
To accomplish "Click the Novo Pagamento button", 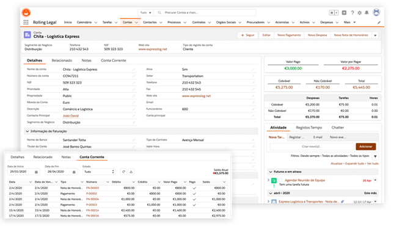I will coord(289,35).
